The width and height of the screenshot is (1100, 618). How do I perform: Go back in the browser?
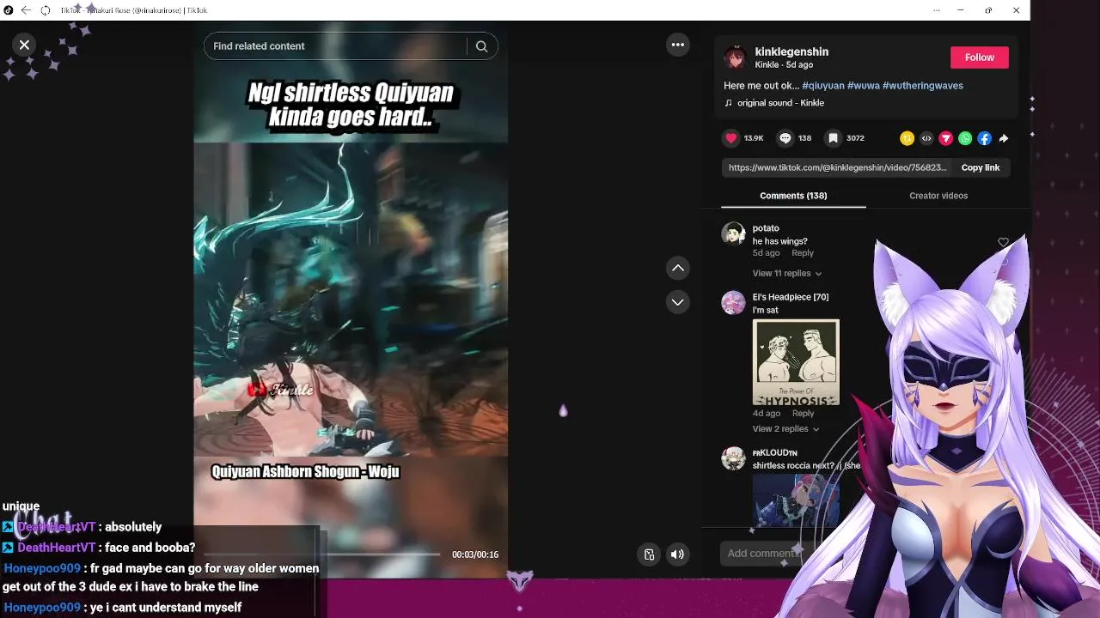pos(26,10)
